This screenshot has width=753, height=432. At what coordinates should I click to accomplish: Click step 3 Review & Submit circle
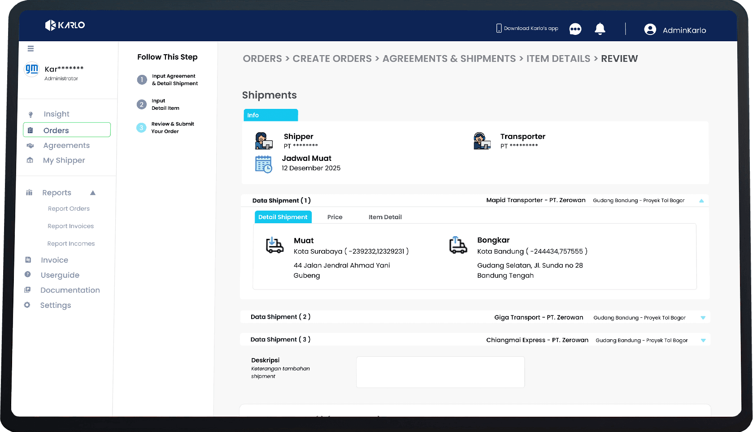click(141, 128)
